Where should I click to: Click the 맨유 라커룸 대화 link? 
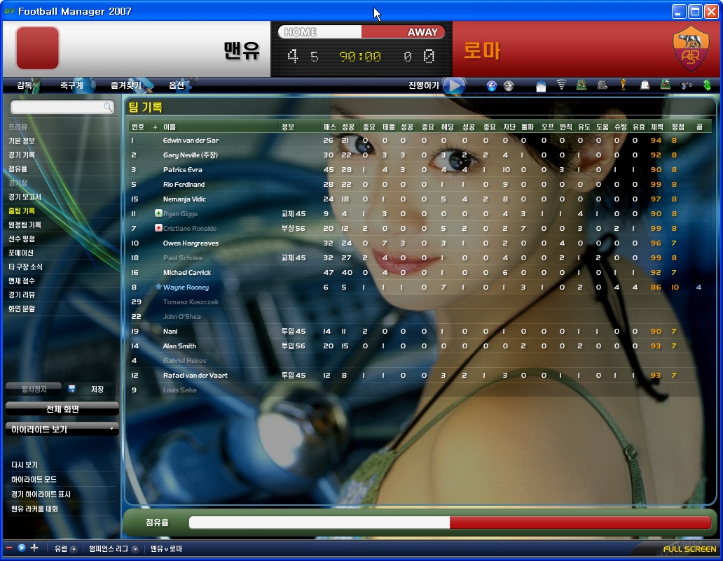coord(34,509)
